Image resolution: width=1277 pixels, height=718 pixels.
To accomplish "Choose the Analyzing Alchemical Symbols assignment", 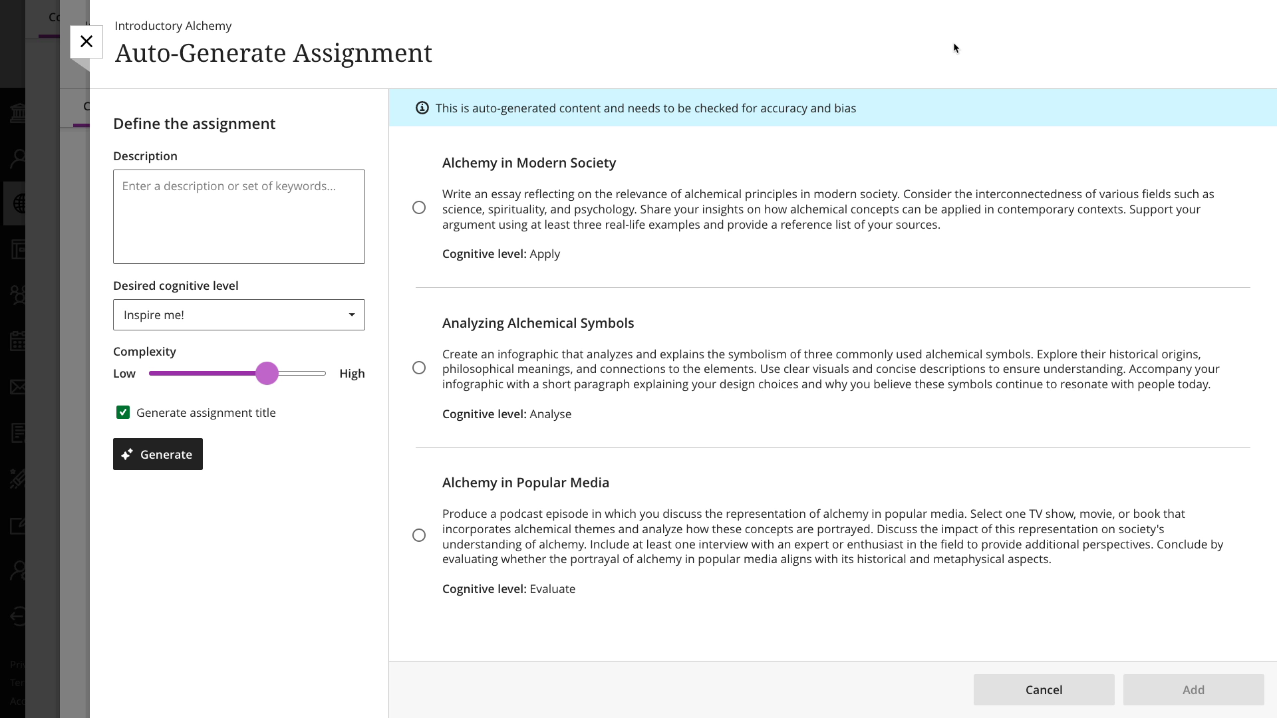I will tap(419, 368).
